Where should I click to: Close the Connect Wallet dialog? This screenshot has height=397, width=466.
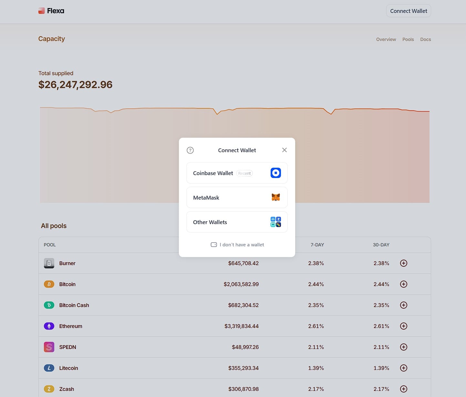point(284,150)
